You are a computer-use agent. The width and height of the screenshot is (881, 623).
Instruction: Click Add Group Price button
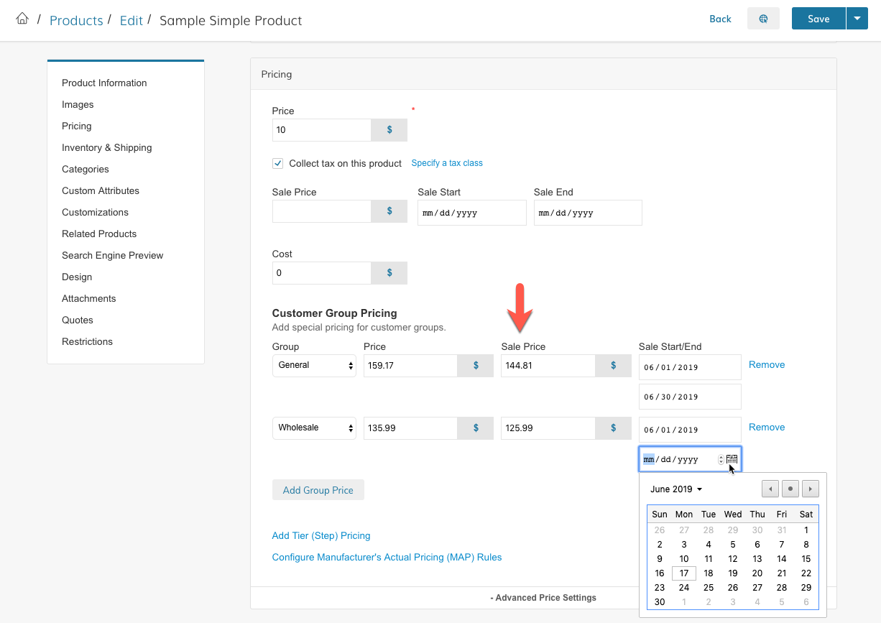318,490
